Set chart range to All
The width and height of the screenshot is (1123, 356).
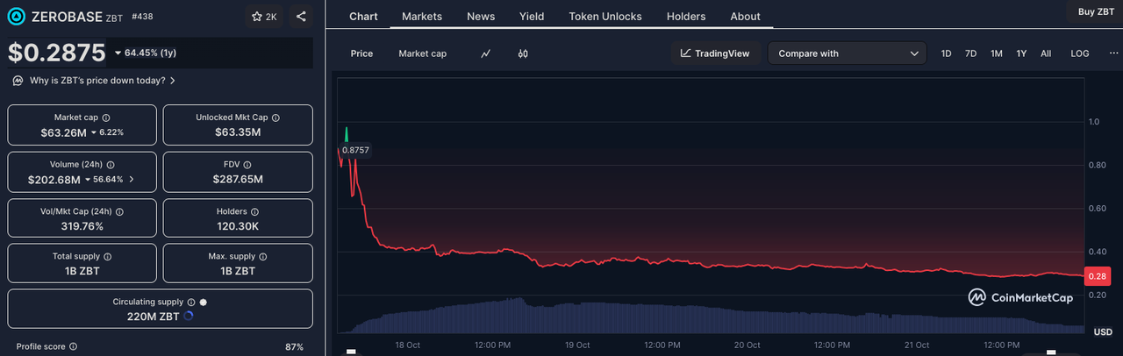point(1046,53)
